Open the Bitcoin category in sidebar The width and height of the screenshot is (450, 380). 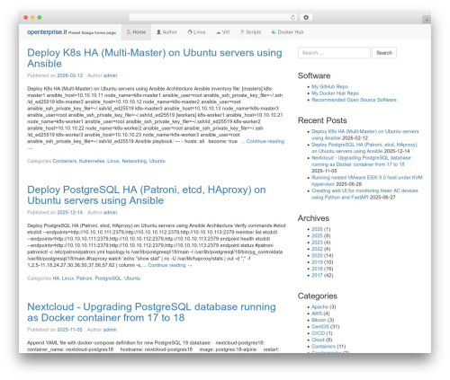pyautogui.click(x=319, y=320)
